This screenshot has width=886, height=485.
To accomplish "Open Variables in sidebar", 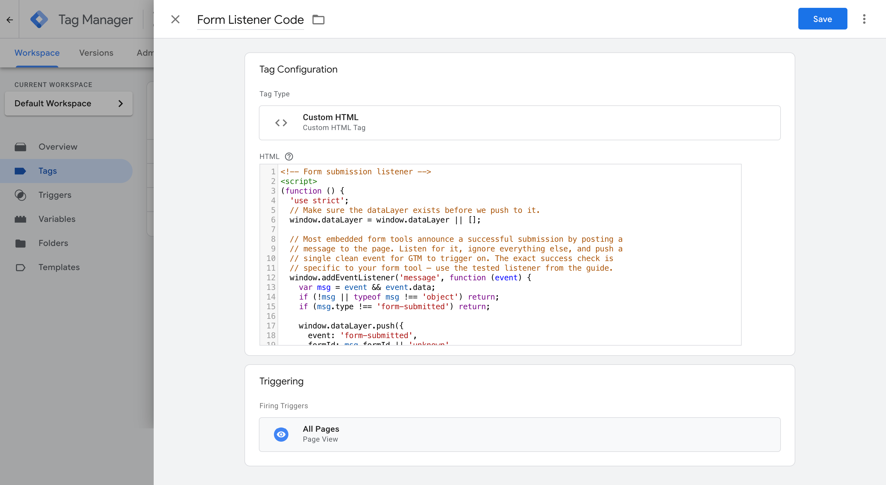I will click(x=57, y=219).
